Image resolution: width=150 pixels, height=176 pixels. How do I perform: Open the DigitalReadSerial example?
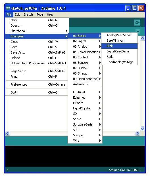119,51
